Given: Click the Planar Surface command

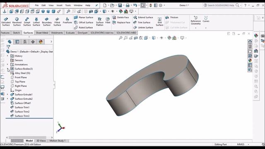Looking at the screenshot, I should (84, 17).
